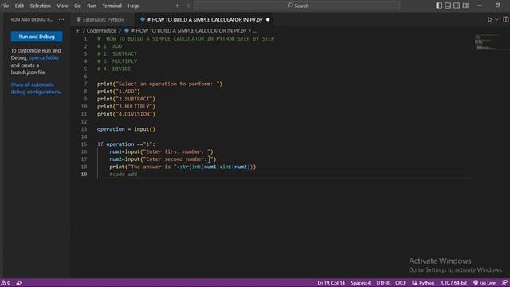The height and width of the screenshot is (287, 510).
Task: Click the operation = input() line
Action: coord(126,129)
